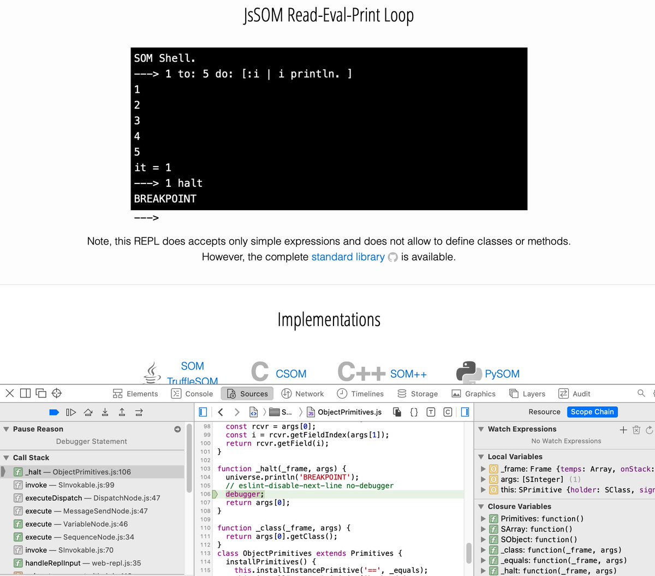
Task: Open the Elements tab
Action: pyautogui.click(x=135, y=394)
